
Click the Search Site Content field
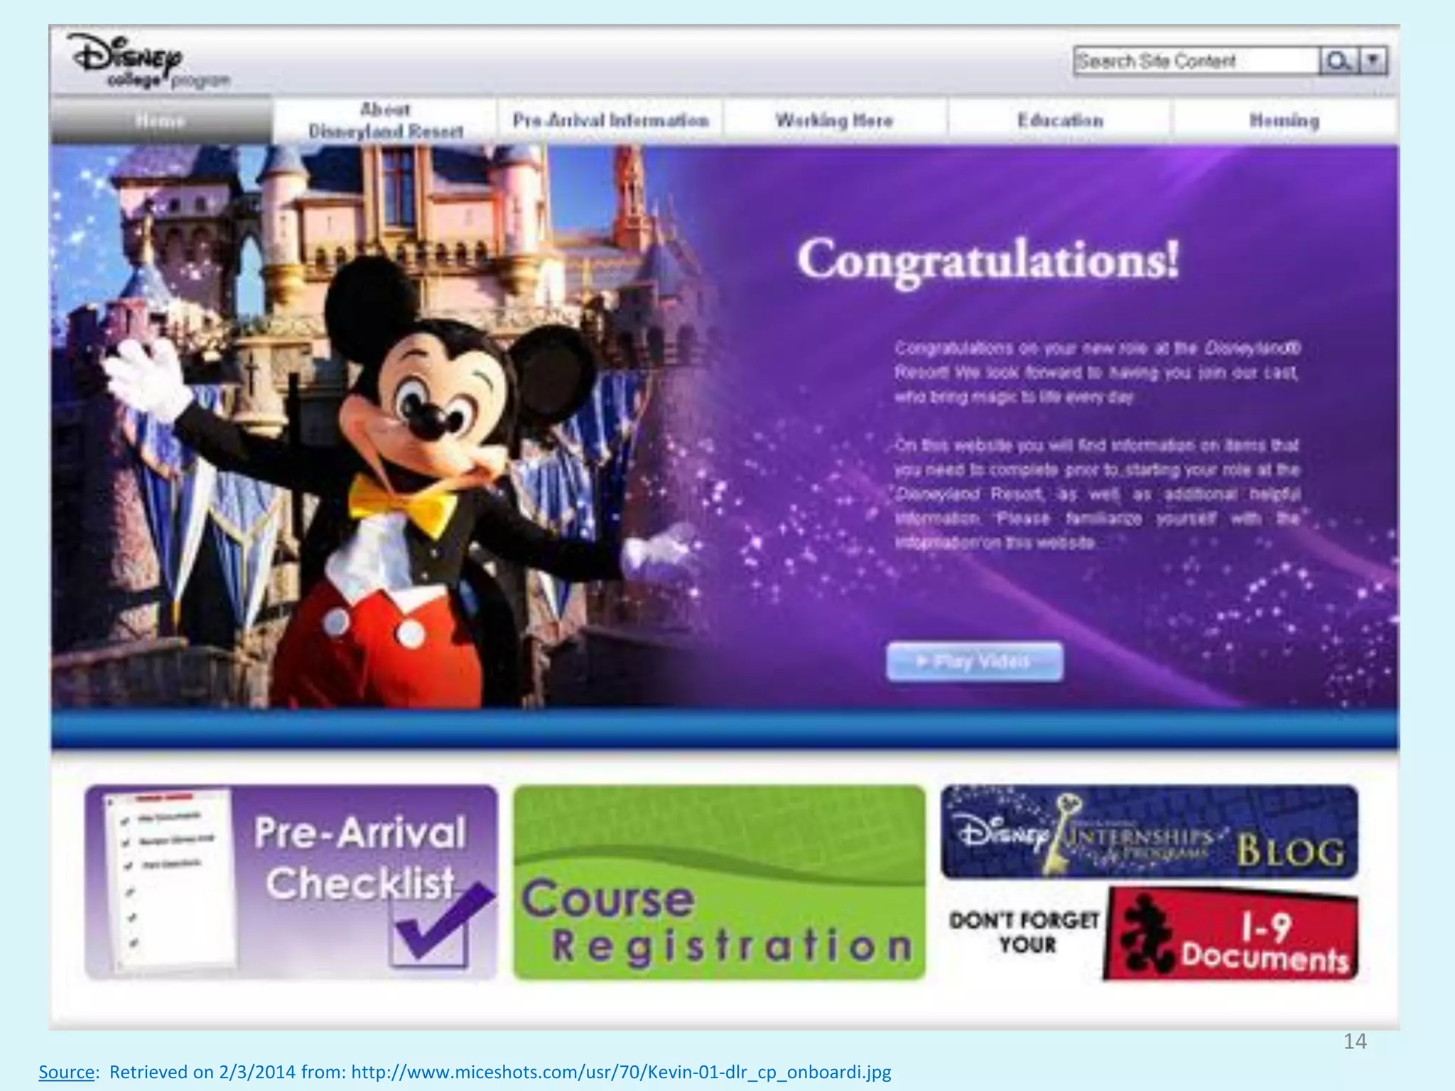point(1195,61)
